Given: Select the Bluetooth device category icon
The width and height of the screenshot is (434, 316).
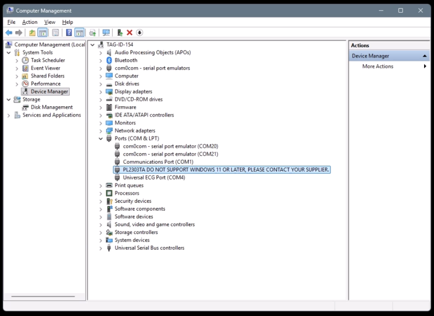Looking at the screenshot, I should coord(109,60).
